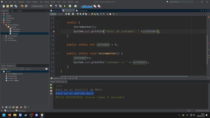Open the File menu
This screenshot has width=210, height=118.
click(x=6, y=2)
